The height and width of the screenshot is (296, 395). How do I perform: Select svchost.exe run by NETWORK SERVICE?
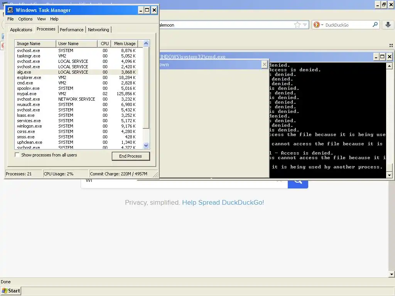[76, 99]
